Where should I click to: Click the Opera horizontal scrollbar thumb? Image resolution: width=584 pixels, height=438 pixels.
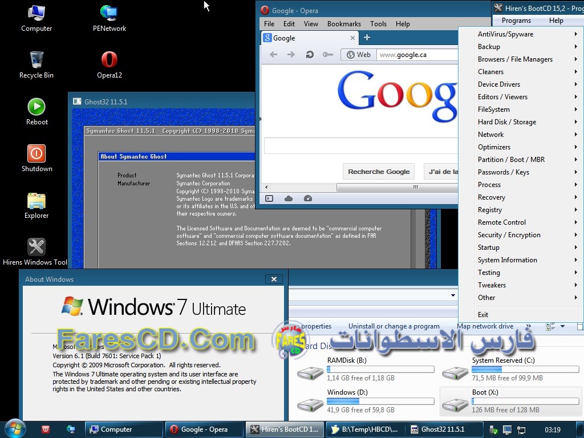[397, 187]
